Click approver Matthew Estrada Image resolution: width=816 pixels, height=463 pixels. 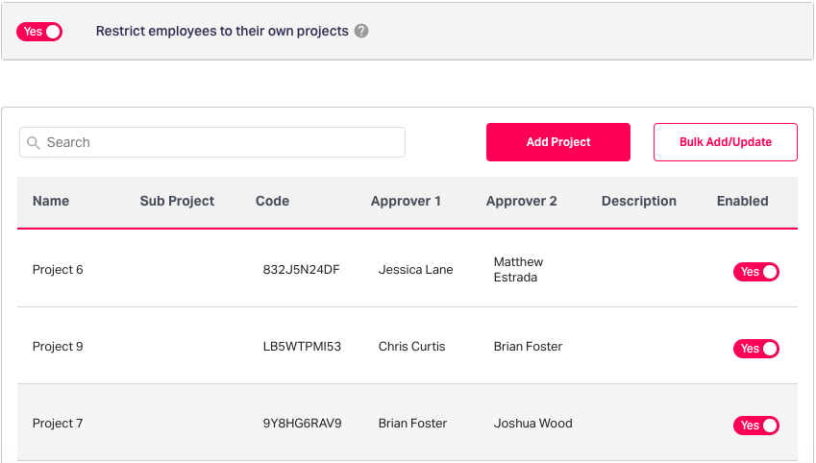pyautogui.click(x=518, y=270)
